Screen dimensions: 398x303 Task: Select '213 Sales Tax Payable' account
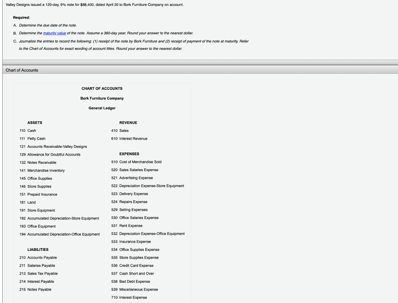click(x=38, y=273)
